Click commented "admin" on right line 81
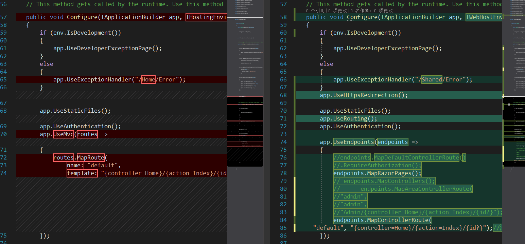This screenshot has width=525, height=244. [x=350, y=196]
